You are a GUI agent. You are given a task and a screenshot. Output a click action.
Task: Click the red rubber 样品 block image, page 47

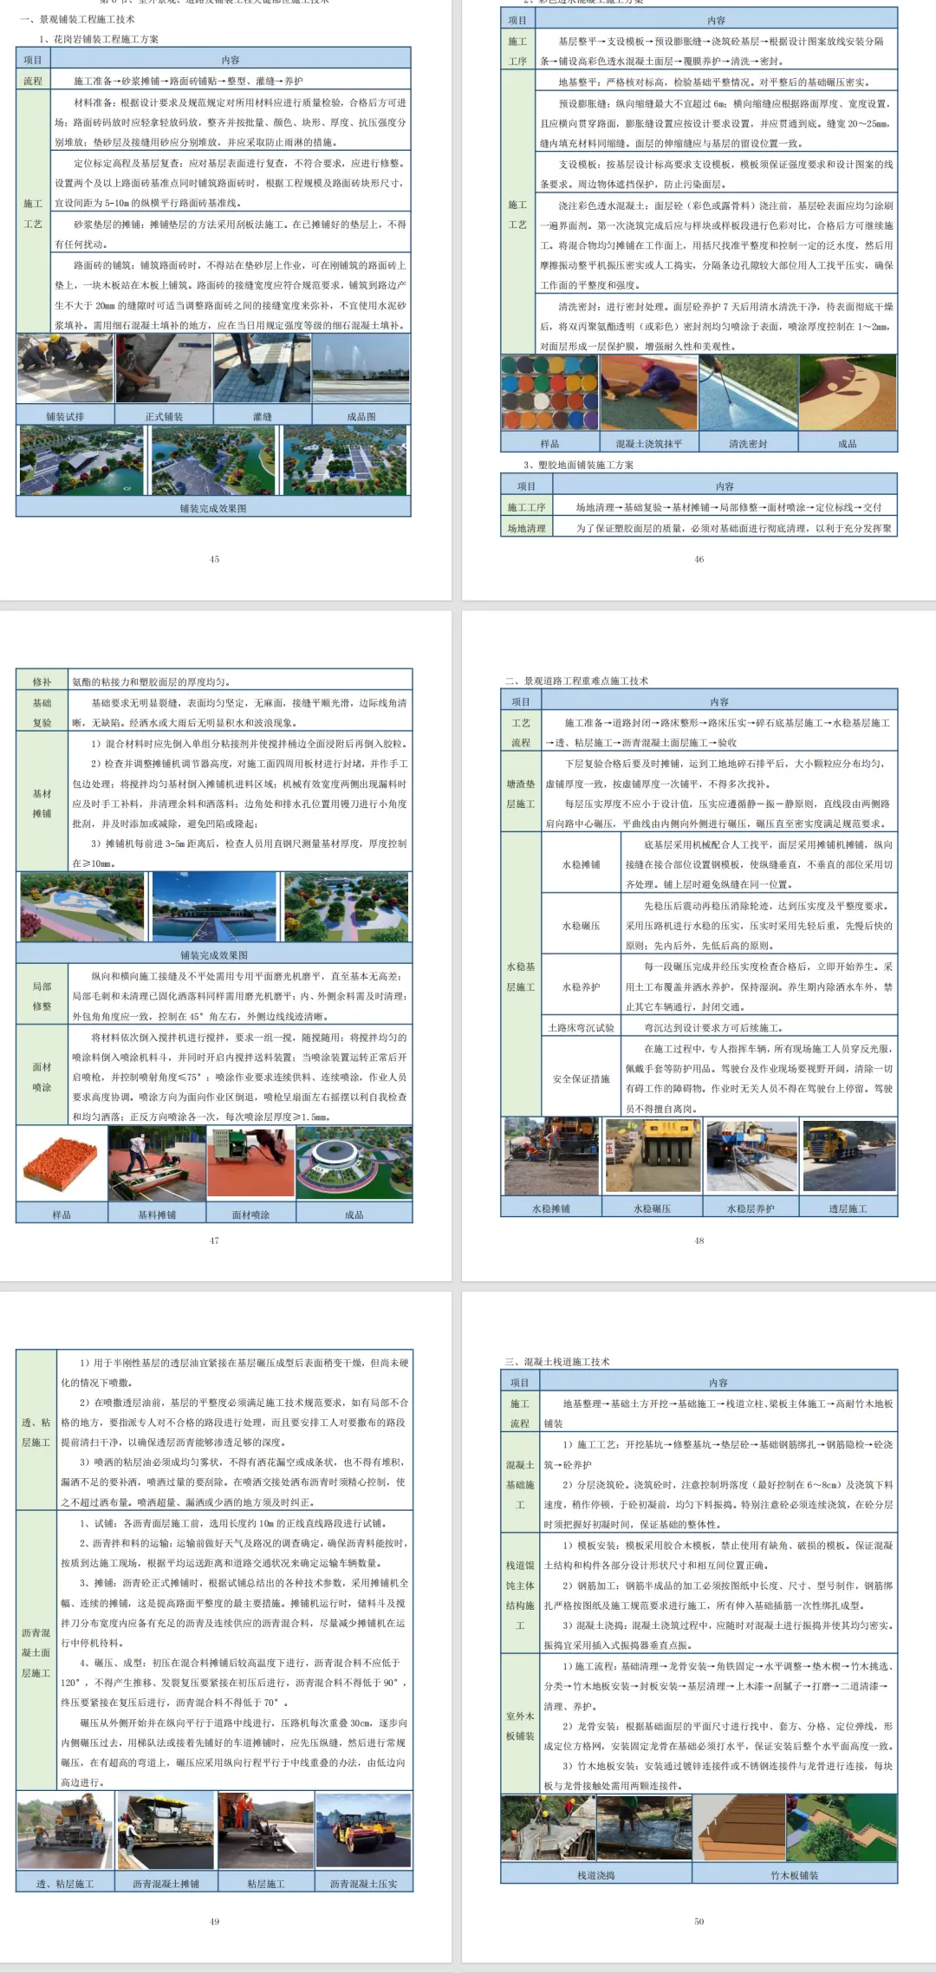62,1163
